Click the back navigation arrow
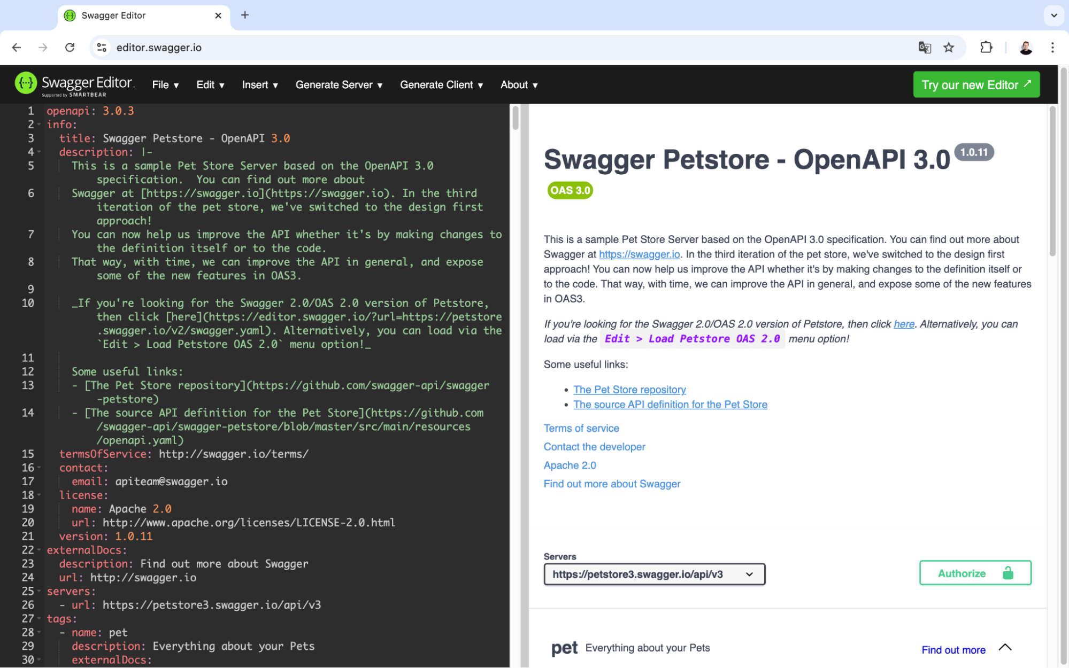Image resolution: width=1069 pixels, height=668 pixels. tap(17, 48)
